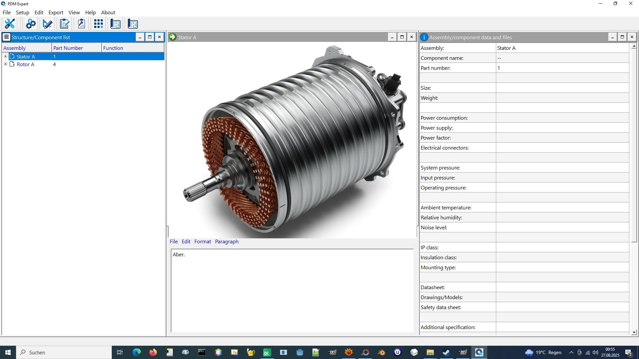Click the hamburger list icon in Structure panel
This screenshot has width=639, height=359.
point(6,37)
